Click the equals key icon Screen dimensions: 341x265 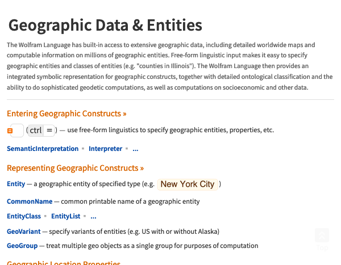coord(49,131)
